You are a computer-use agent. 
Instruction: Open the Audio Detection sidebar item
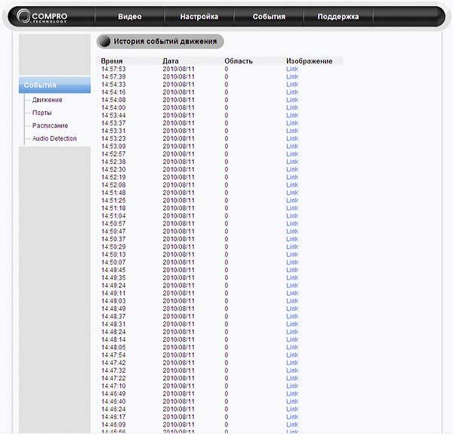coord(54,138)
